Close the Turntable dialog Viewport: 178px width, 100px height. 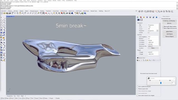tap(174, 78)
